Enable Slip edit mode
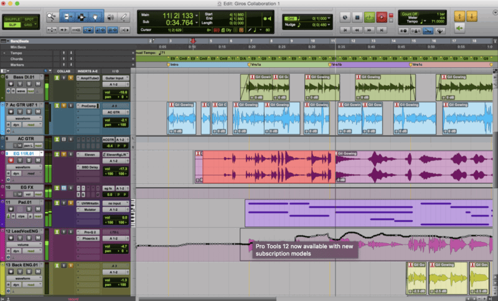 [x=12, y=25]
